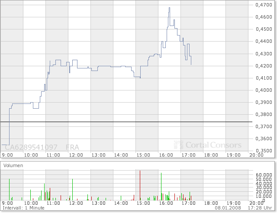277x213 pixels.
Task: Select 17:00 on the price chart time axis
Action: pos(189,155)
